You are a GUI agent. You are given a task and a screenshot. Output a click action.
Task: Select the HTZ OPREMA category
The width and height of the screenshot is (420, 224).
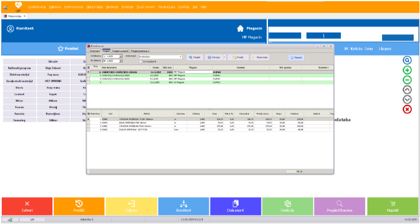click(x=53, y=81)
